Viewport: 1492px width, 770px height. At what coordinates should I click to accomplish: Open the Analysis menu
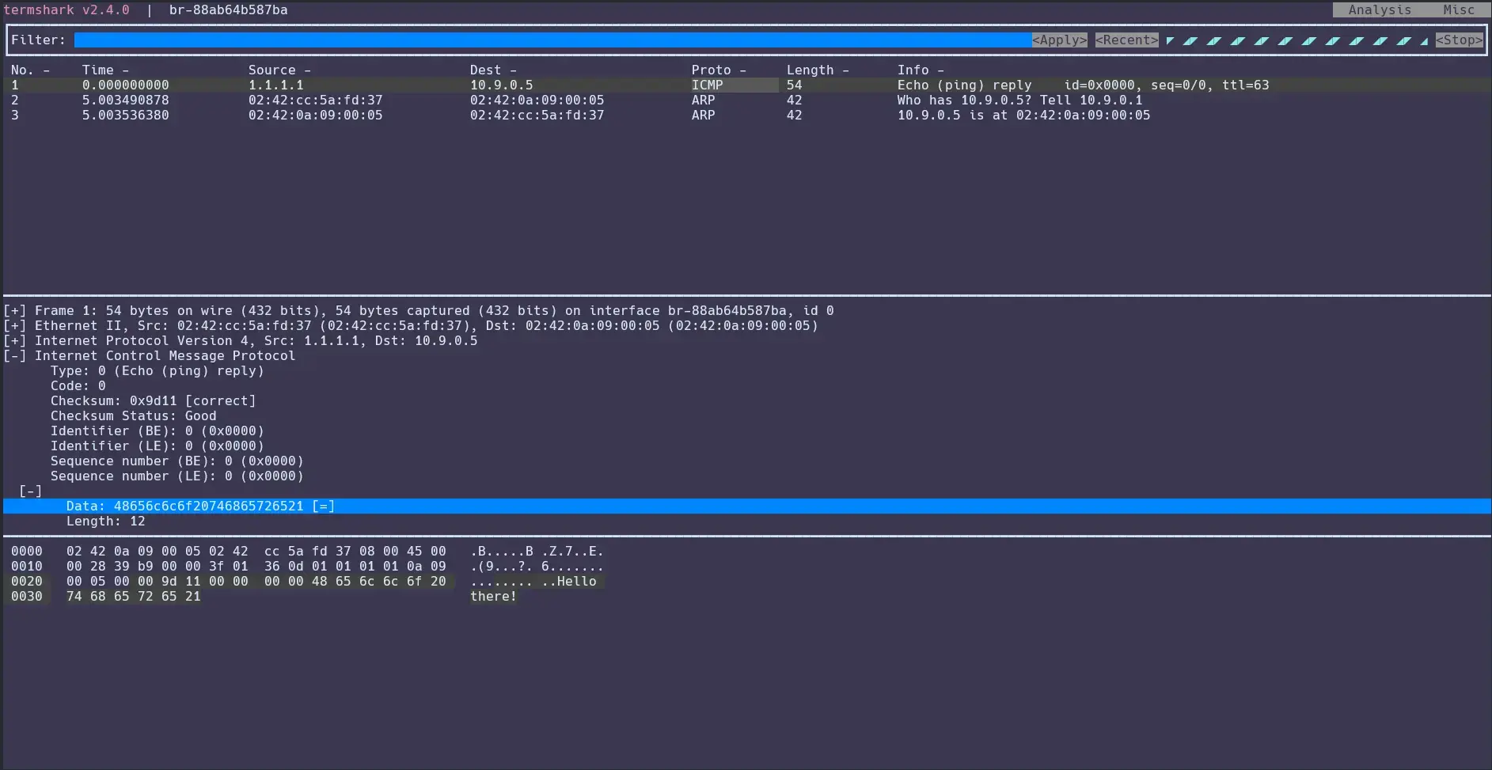[x=1380, y=9]
